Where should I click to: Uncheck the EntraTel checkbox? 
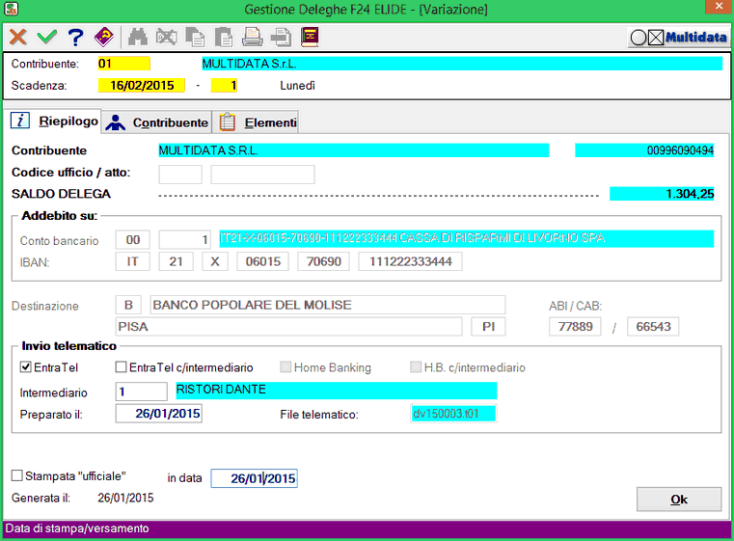point(26,367)
